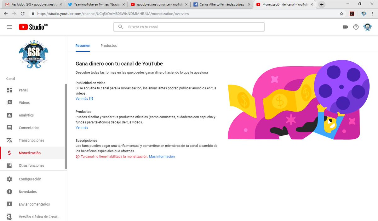Switch to the Carlos Alberto Fernández López tab
Viewport: 378px width, 221px height.
coord(221,4)
